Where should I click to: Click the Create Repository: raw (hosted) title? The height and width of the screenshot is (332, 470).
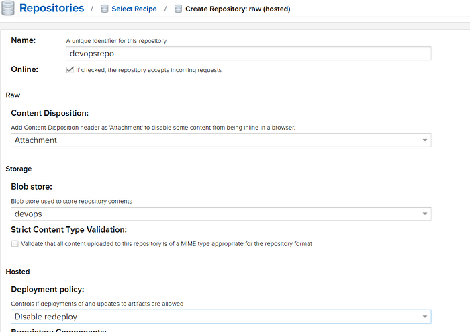click(238, 9)
